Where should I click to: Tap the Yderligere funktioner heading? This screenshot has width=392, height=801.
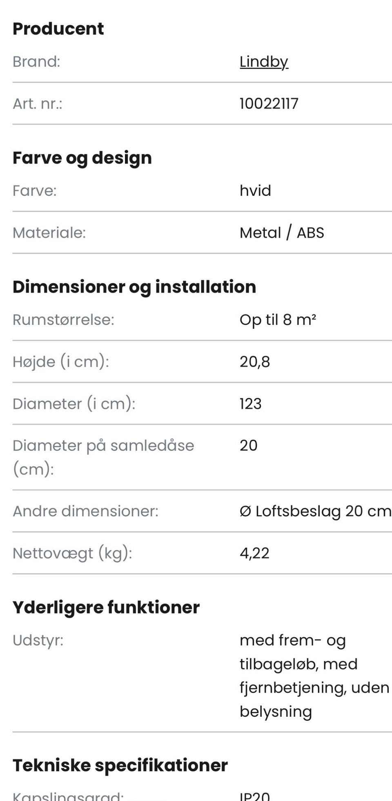(x=106, y=607)
